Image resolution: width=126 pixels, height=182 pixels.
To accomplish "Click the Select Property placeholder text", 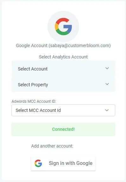I will pos(33,85).
